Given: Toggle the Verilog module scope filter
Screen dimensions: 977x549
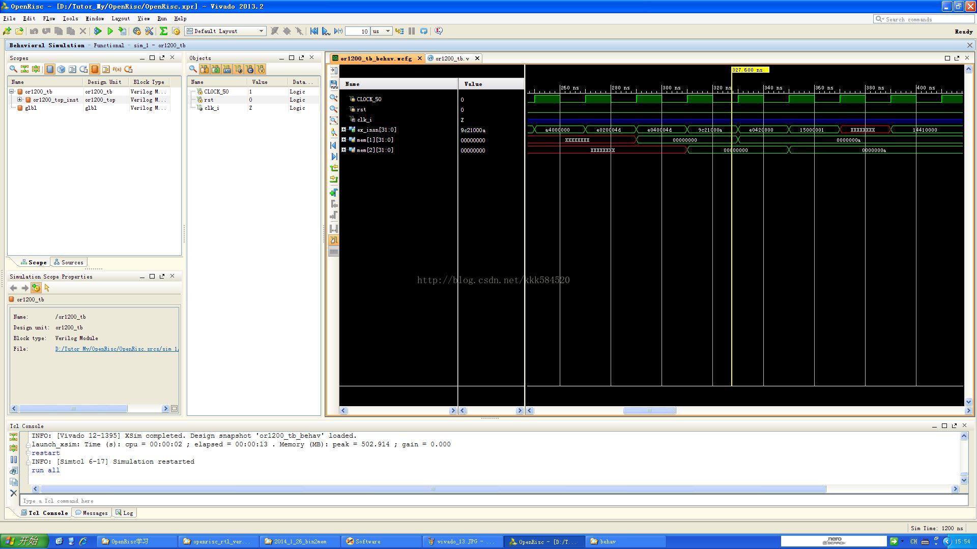Looking at the screenshot, I should point(50,69).
